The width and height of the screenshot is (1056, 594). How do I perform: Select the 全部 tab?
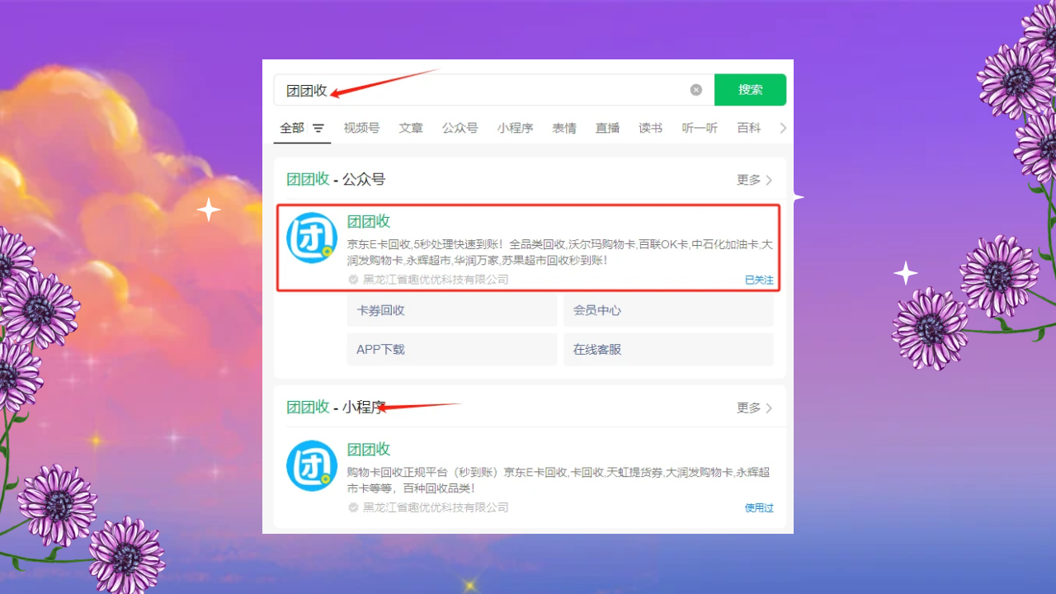pyautogui.click(x=292, y=128)
